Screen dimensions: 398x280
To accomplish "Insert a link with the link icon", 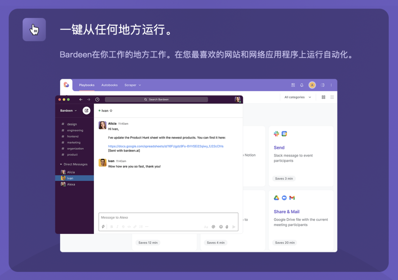I will (x=135, y=227).
